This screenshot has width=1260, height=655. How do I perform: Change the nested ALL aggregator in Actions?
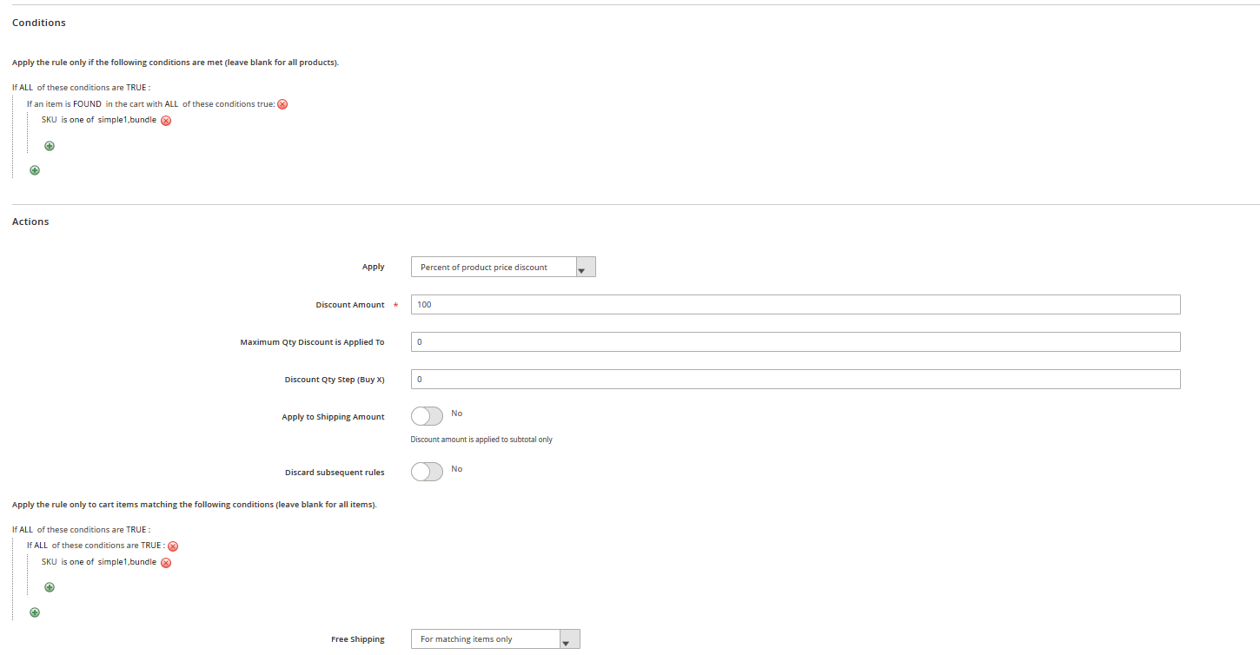pyautogui.click(x=41, y=546)
